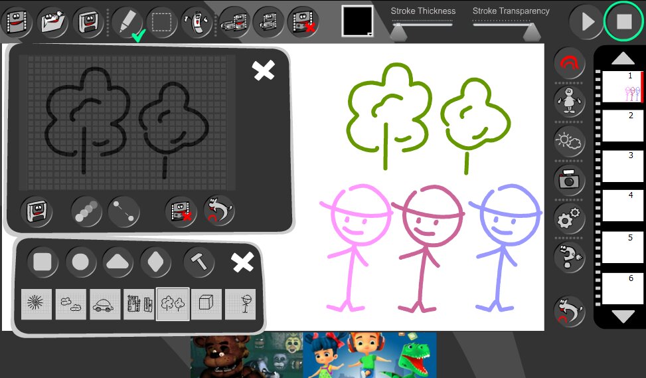Select the pencil drawing tool

[124, 22]
